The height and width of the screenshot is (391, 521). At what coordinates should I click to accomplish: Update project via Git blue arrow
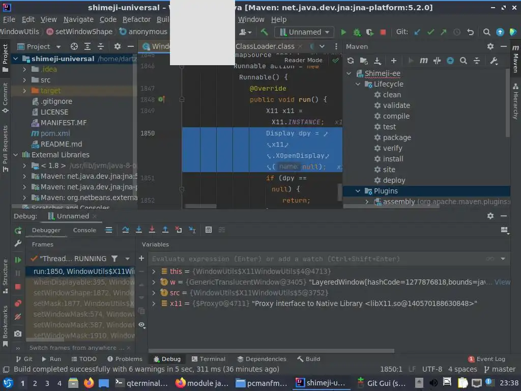click(417, 32)
